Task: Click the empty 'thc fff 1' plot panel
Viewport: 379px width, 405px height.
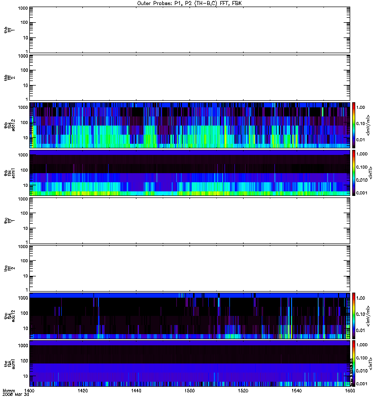Action: [x=190, y=221]
